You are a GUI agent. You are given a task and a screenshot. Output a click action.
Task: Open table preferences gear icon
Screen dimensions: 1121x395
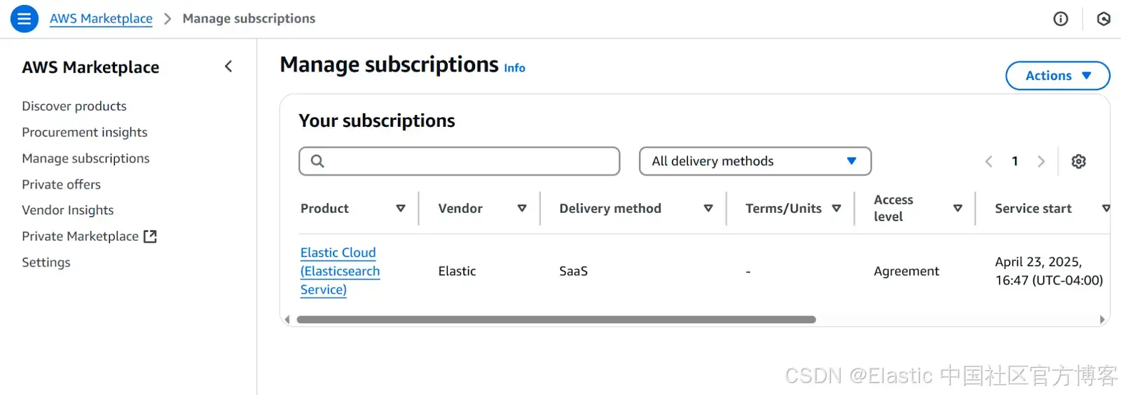pos(1079,161)
